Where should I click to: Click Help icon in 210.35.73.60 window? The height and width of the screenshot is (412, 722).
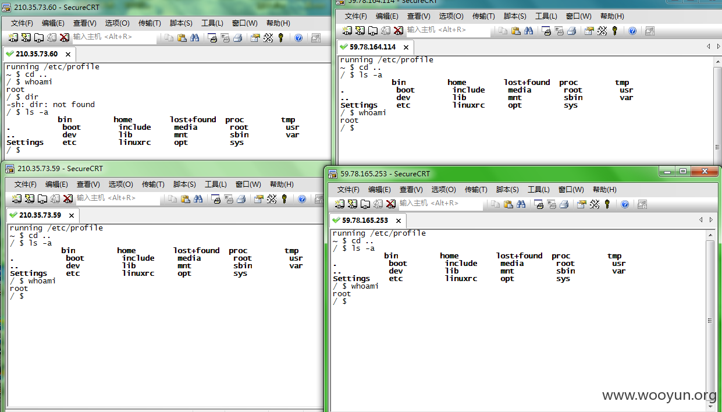[x=298, y=38]
